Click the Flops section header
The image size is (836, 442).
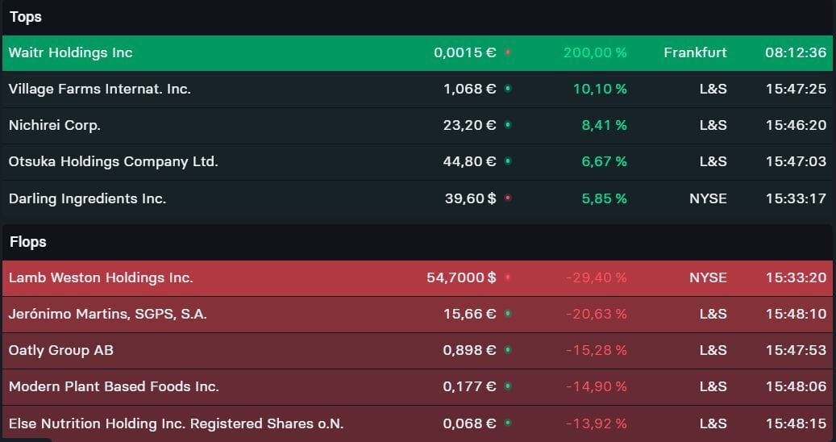point(28,242)
